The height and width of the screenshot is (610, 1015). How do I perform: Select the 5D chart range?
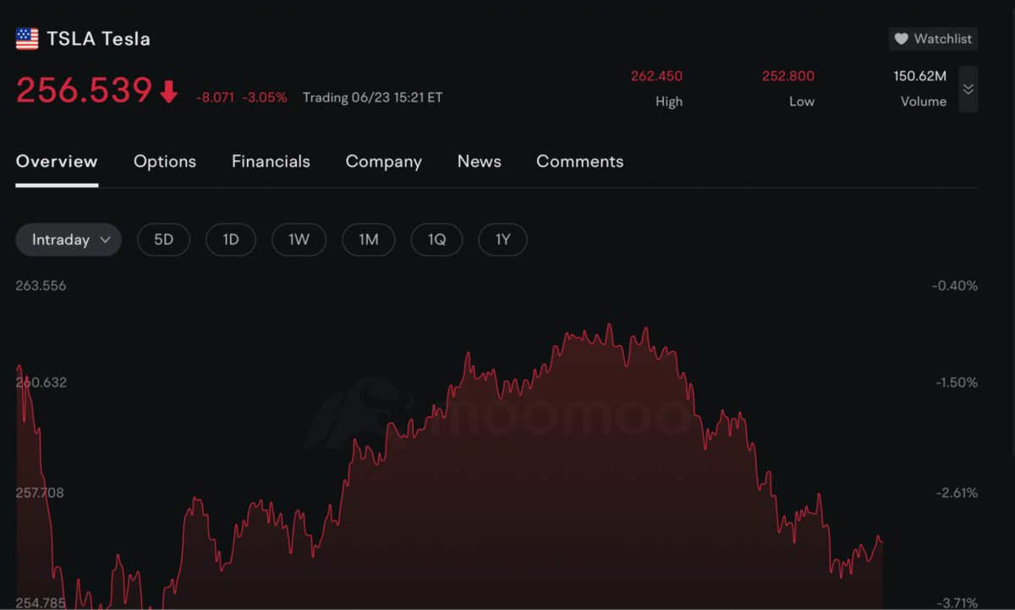163,240
